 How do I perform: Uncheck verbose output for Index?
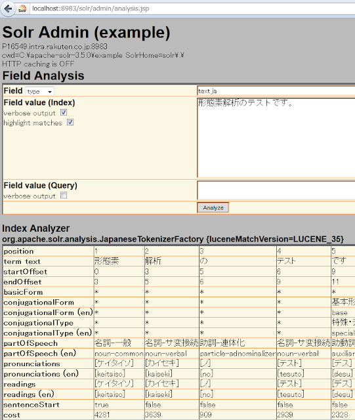pyautogui.click(x=64, y=112)
